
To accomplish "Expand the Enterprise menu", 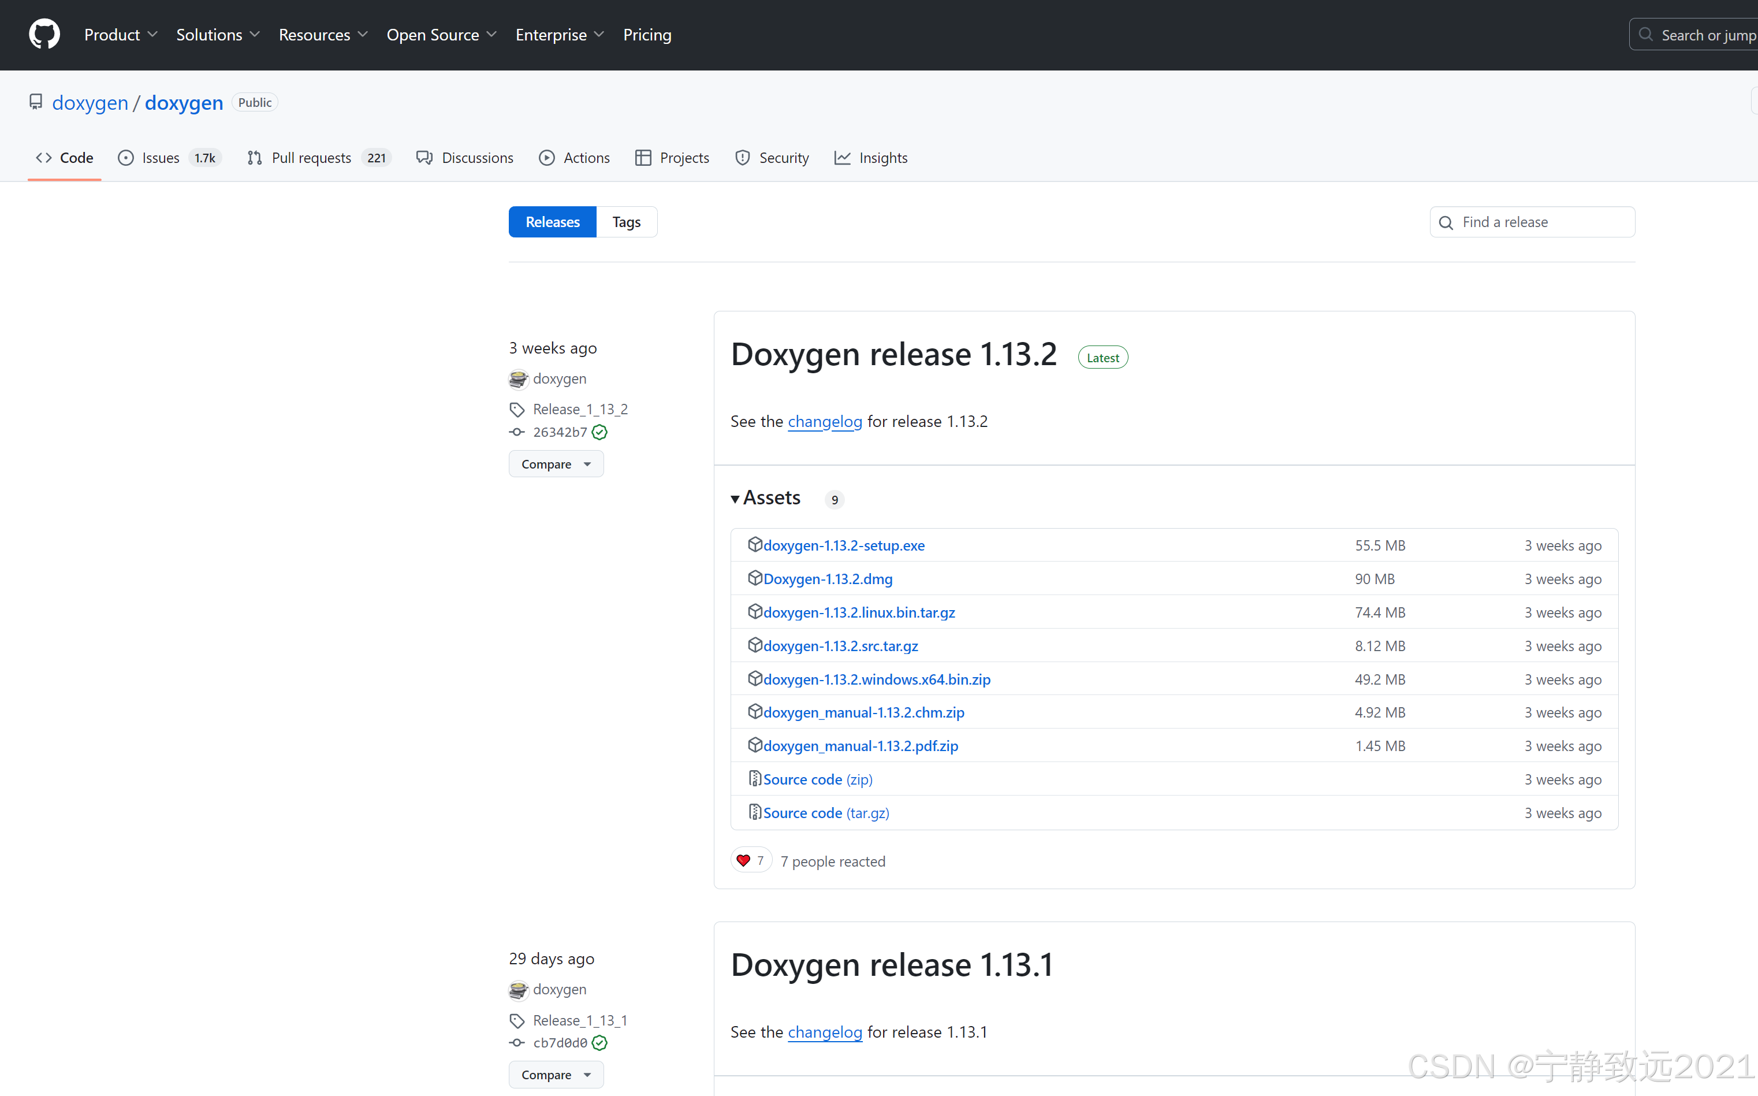I will [x=560, y=34].
